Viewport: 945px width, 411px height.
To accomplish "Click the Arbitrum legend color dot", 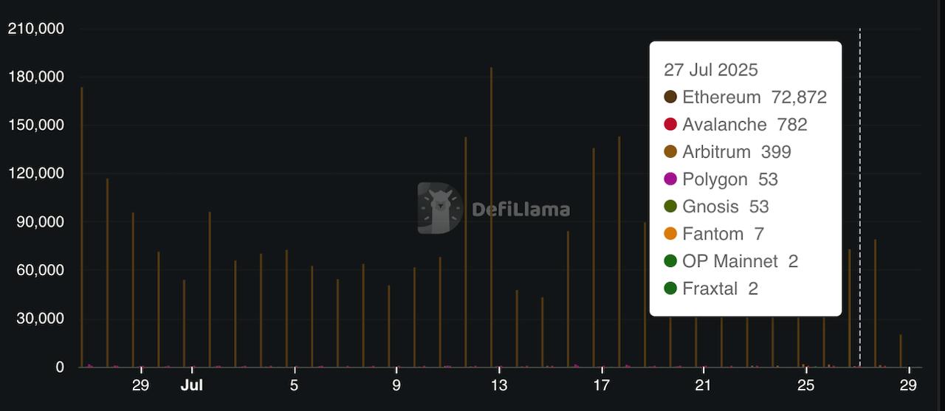I will click(x=670, y=152).
